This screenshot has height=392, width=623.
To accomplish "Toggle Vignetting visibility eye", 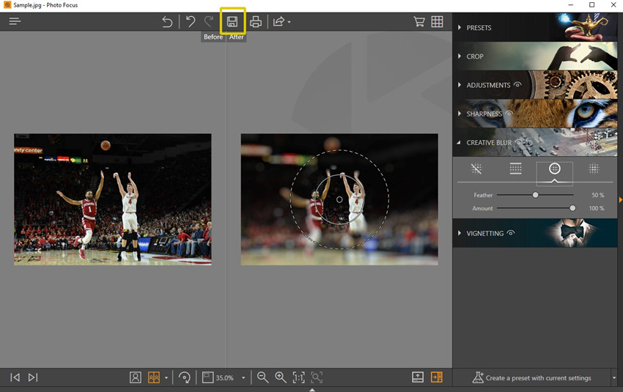I will pyautogui.click(x=511, y=233).
